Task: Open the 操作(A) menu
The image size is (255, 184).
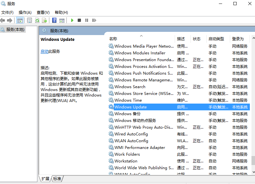Action: pos(25,13)
